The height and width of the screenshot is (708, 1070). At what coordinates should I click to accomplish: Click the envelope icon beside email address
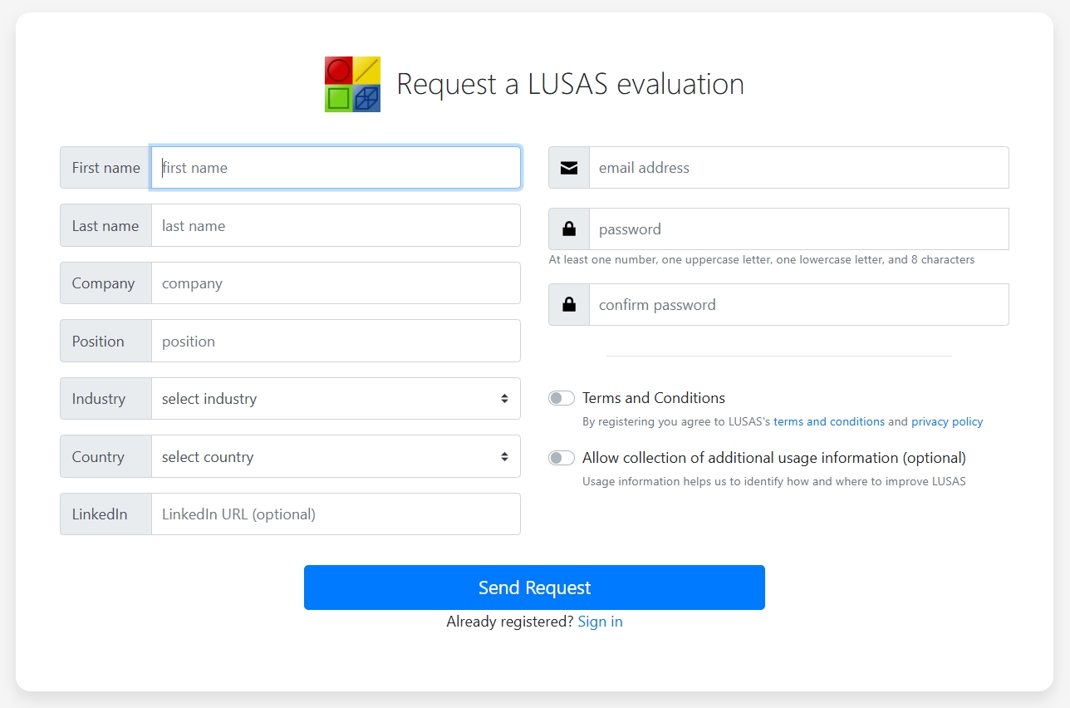coord(569,168)
